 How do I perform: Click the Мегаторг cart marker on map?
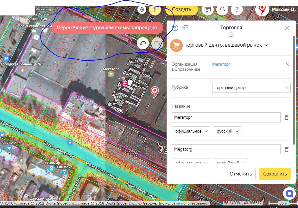point(111,74)
